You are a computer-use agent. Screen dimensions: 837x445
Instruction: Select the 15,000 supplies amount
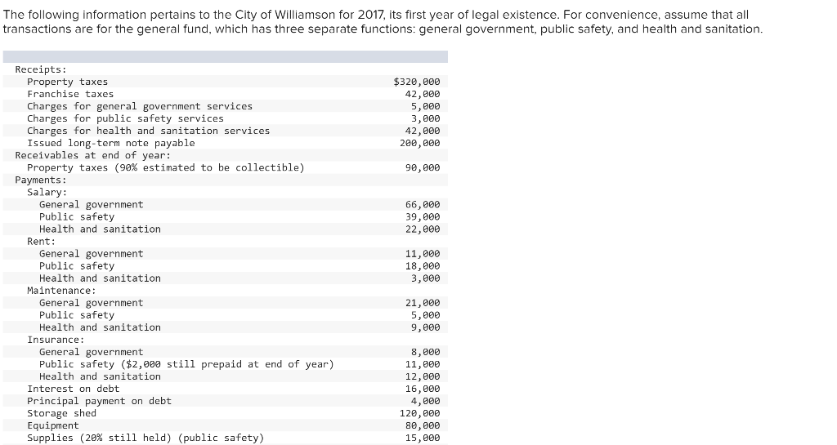[x=423, y=438]
